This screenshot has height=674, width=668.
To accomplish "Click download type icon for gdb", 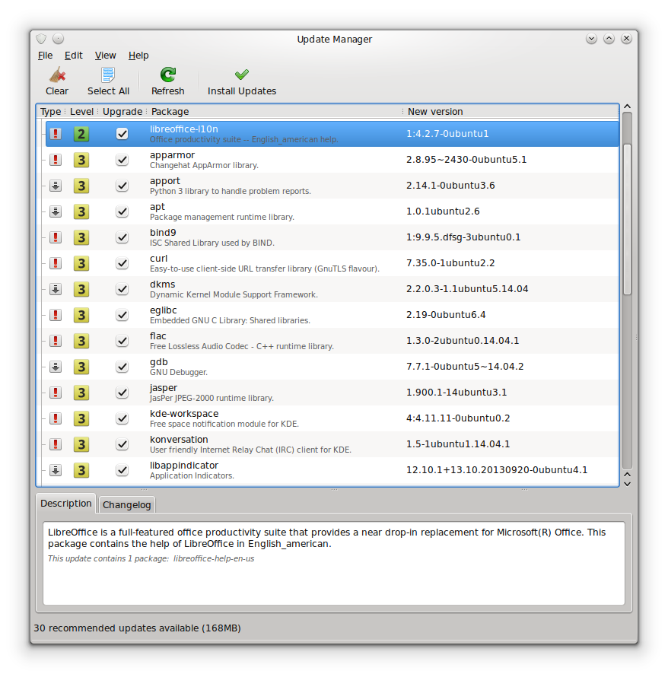I will click(56, 367).
